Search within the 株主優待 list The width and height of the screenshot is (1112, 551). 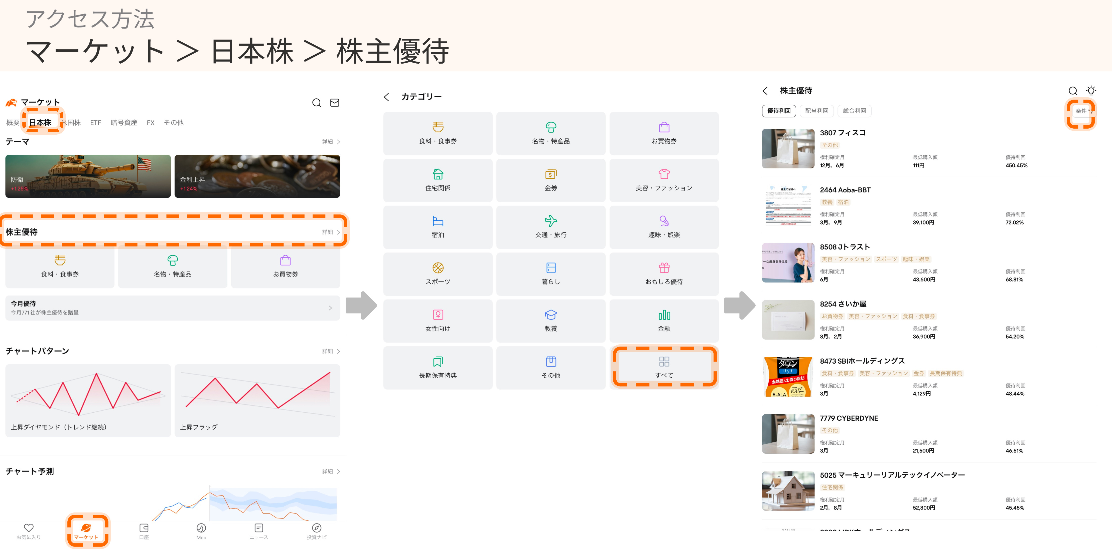click(1073, 91)
